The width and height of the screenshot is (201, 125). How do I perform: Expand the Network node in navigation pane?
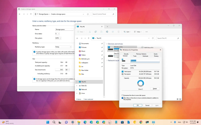pyautogui.click(x=77, y=90)
